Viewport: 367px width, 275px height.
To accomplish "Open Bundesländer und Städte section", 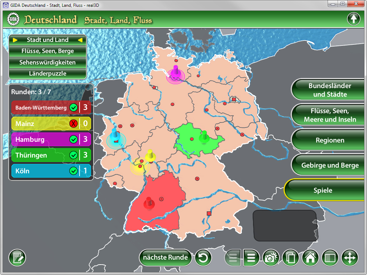I will [x=328, y=90].
